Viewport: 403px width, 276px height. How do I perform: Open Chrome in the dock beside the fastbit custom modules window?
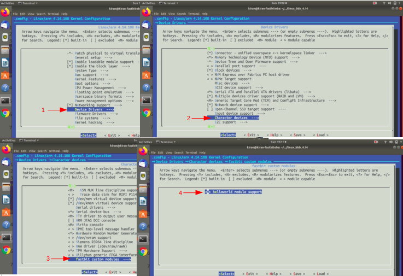pos(143,251)
